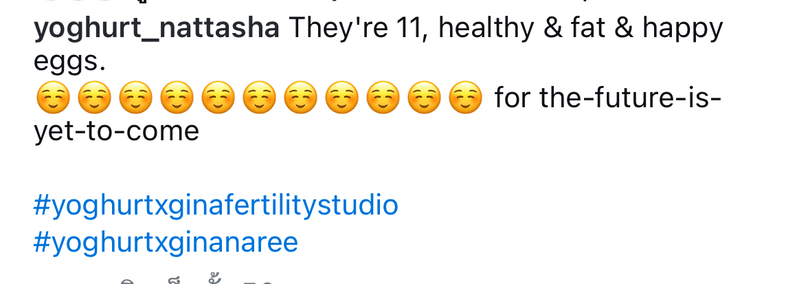Click the first relieved-face emoji in the row
Viewport: 786px width, 284px height.
tap(53, 97)
